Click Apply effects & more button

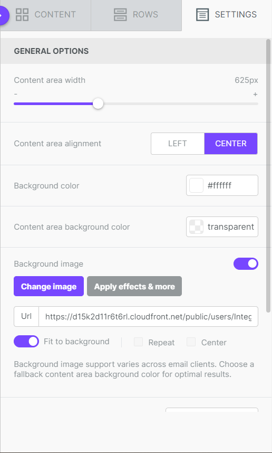pyautogui.click(x=134, y=286)
